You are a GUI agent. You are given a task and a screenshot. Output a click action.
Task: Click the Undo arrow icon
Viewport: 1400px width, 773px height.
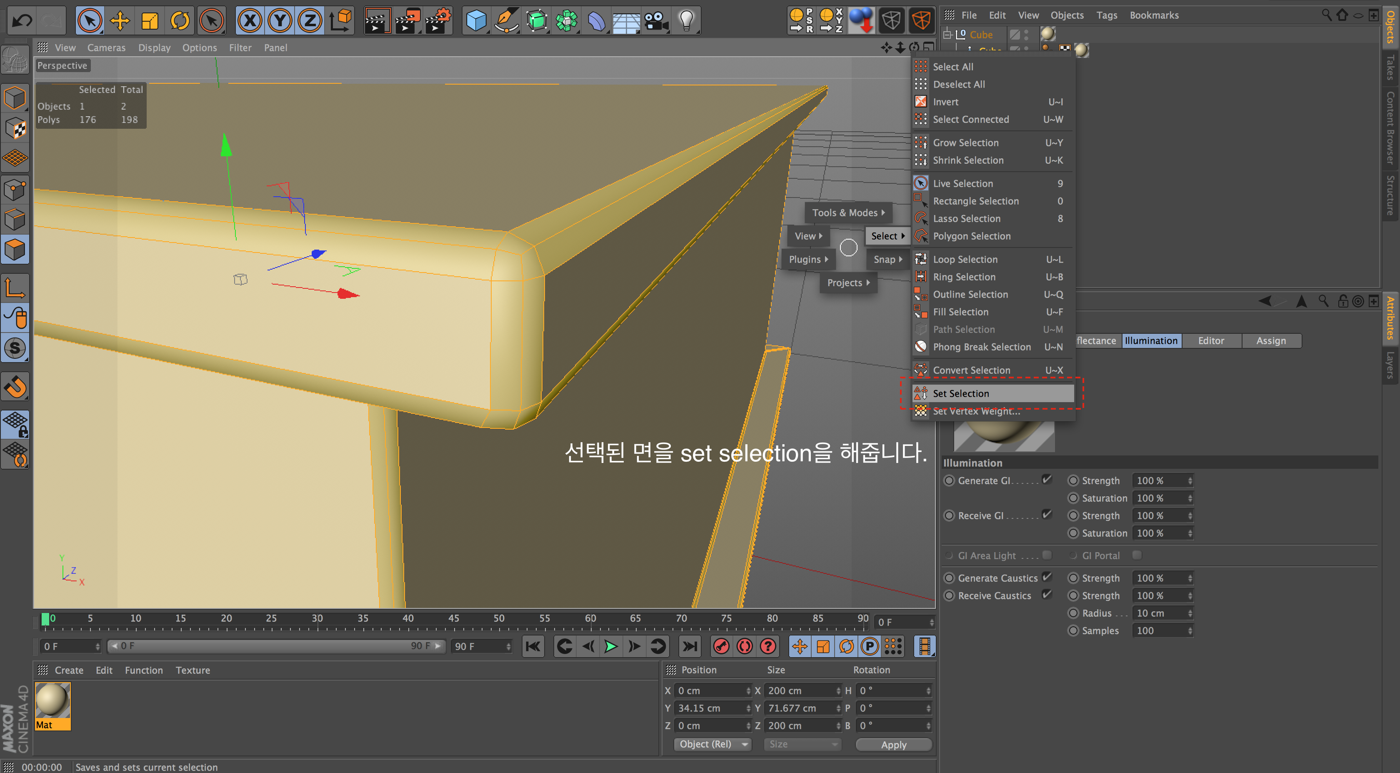click(x=22, y=21)
